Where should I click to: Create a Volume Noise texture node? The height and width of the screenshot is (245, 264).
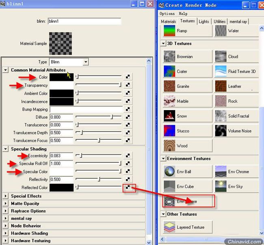click(x=236, y=131)
